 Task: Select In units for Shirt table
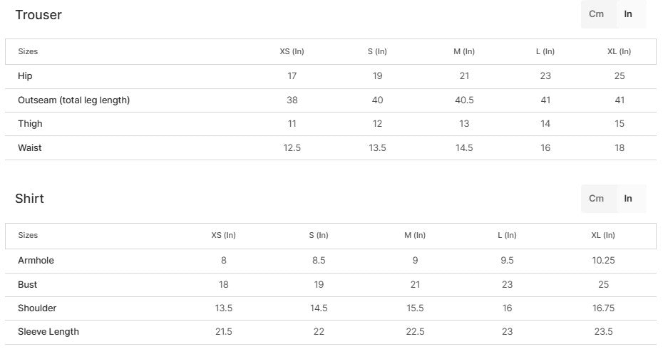628,198
